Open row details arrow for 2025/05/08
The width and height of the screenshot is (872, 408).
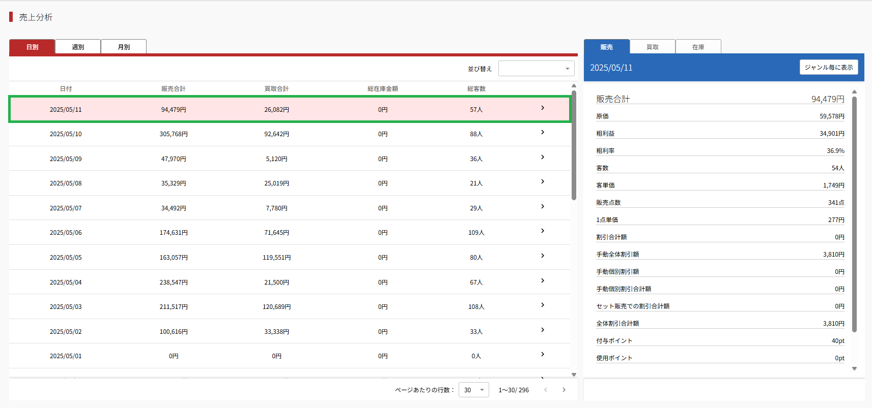(543, 181)
